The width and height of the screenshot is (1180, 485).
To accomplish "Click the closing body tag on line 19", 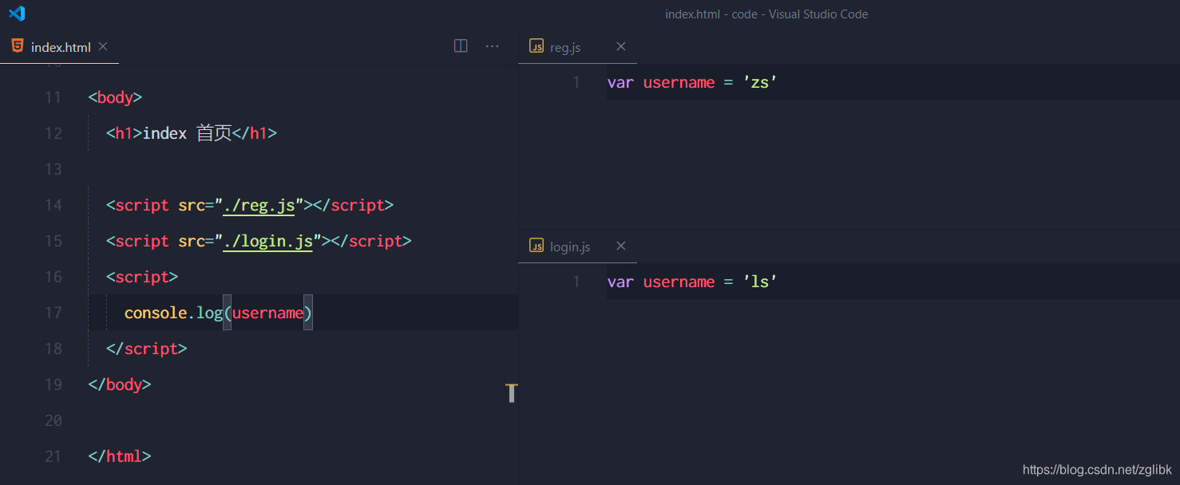I will (119, 384).
